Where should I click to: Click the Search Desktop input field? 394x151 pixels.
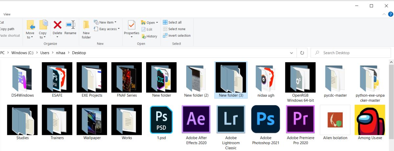pyautogui.click(x=351, y=53)
